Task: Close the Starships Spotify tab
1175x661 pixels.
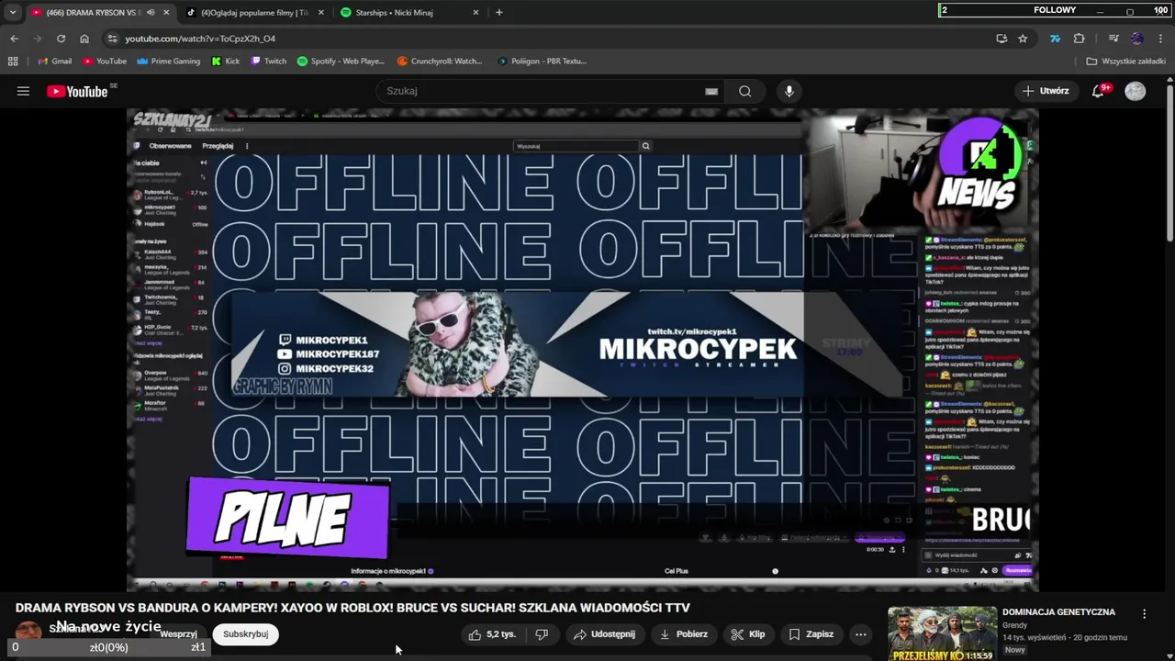Action: coord(476,12)
